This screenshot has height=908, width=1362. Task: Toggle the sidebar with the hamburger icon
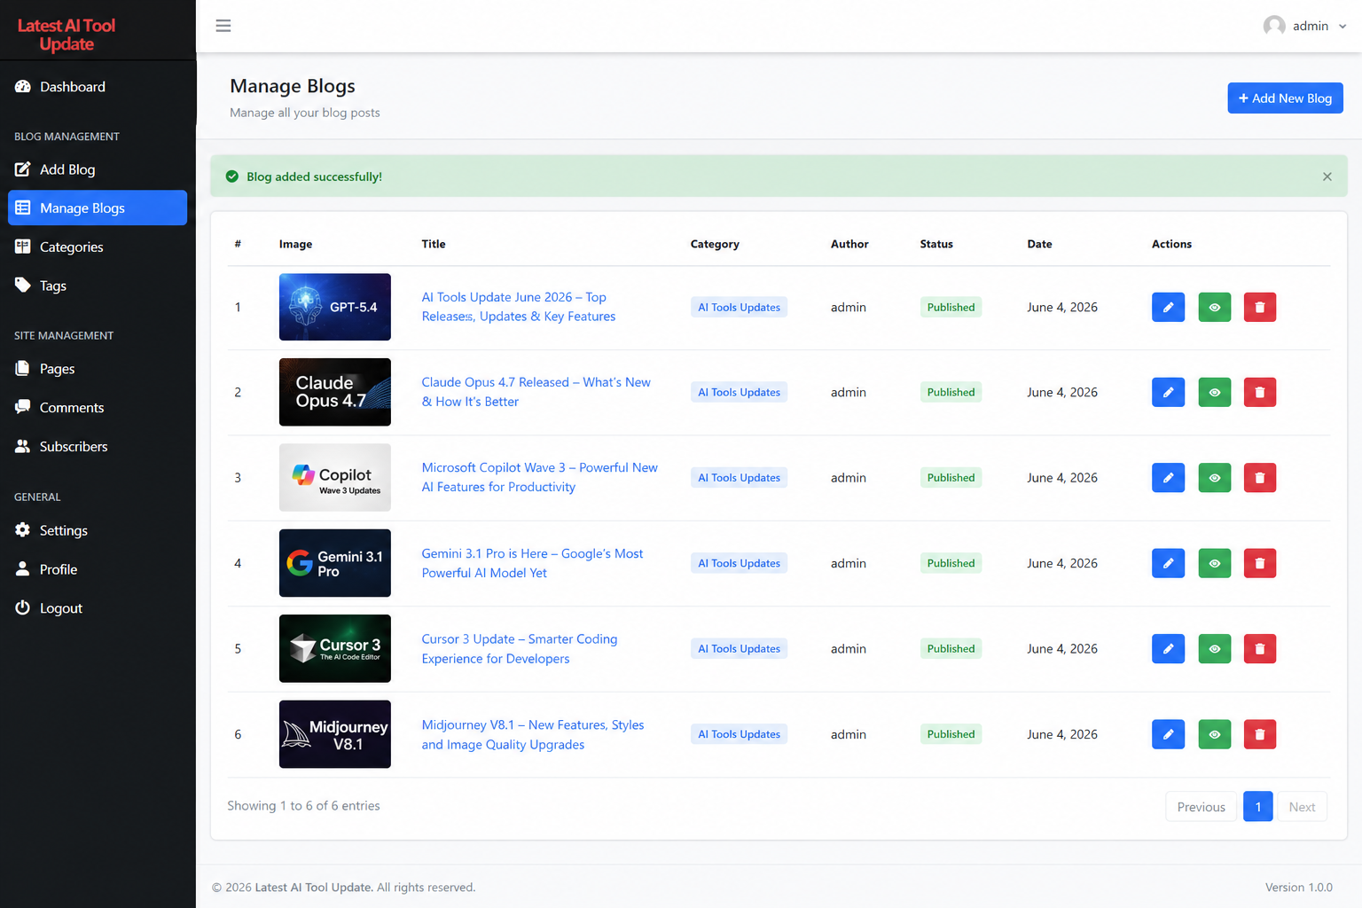(x=223, y=26)
